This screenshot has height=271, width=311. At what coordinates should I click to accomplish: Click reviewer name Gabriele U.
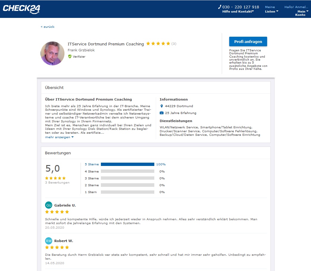point(65,205)
